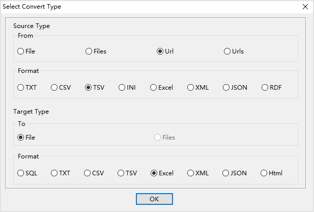314x212 pixels.
Task: Select CSV target format
Action: (88, 173)
